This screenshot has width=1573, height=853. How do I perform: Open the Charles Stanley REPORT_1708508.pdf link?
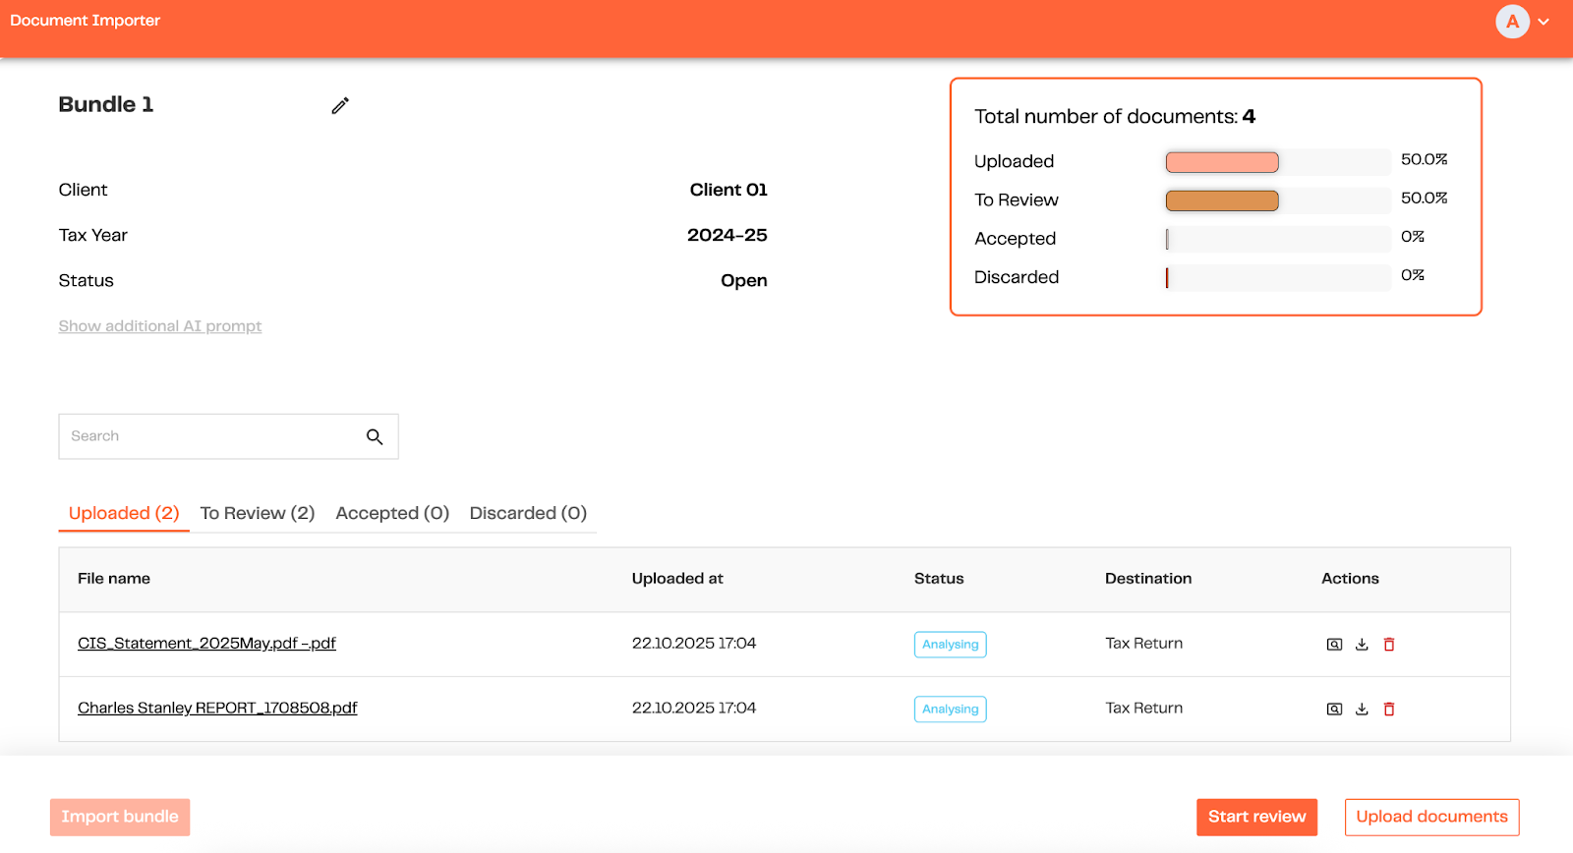(217, 709)
